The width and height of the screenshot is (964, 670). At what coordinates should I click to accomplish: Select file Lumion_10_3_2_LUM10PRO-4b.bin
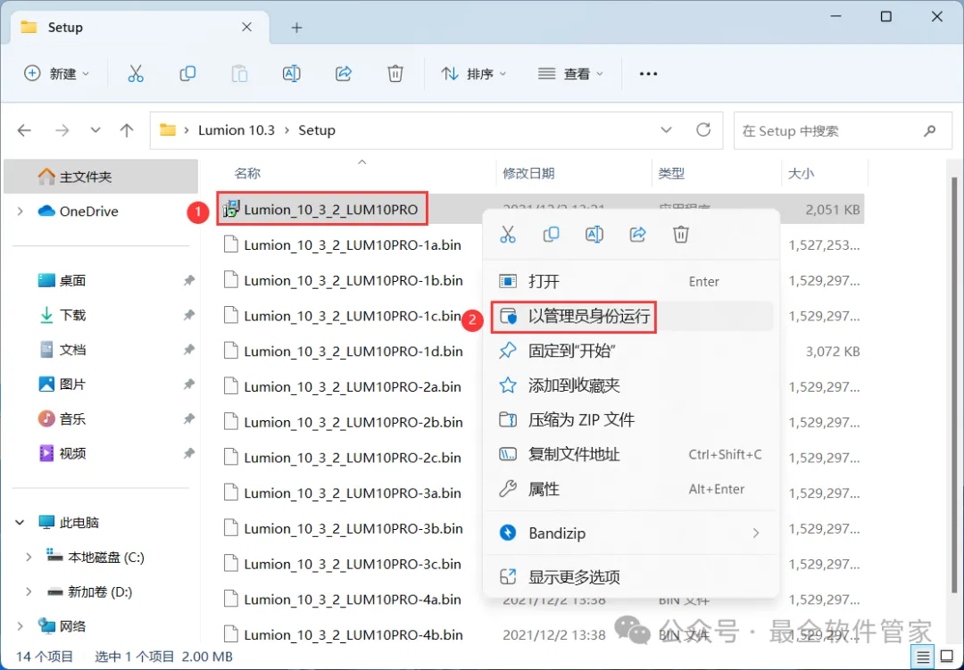coord(353,635)
